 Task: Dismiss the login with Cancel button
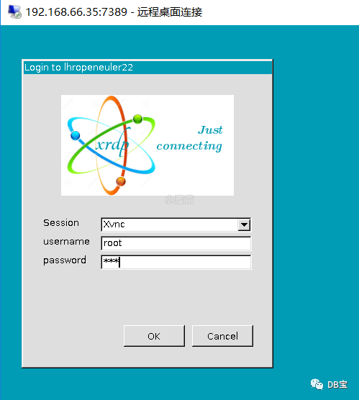(x=222, y=336)
